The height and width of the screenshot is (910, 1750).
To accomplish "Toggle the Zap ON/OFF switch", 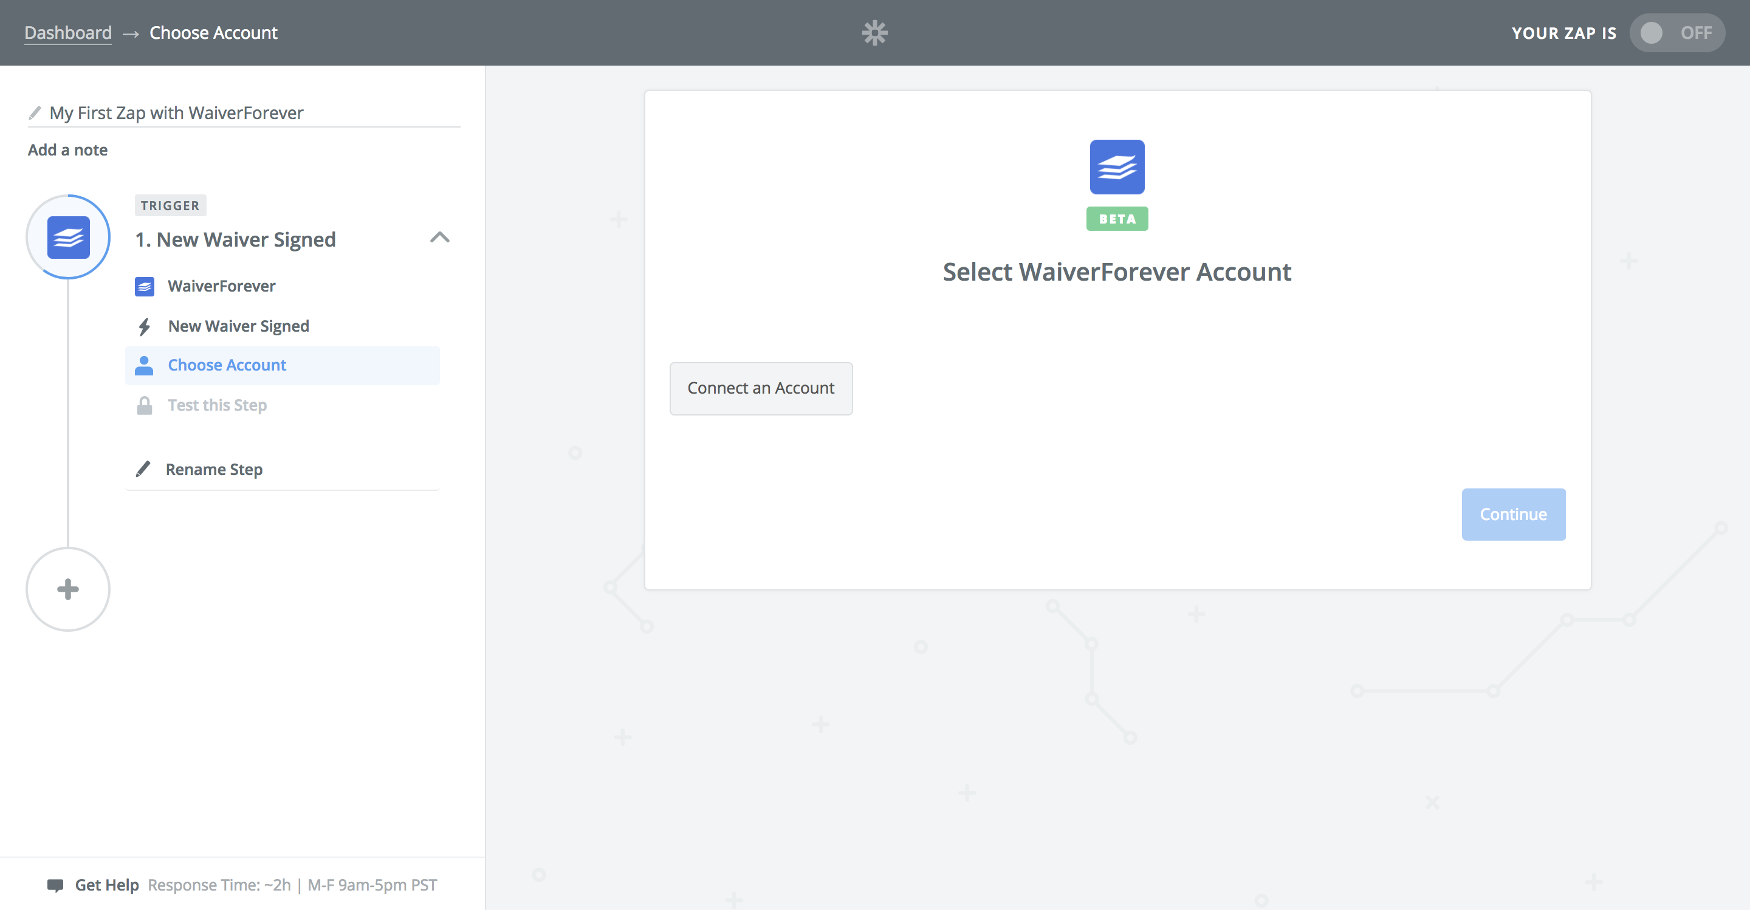I will (x=1676, y=33).
